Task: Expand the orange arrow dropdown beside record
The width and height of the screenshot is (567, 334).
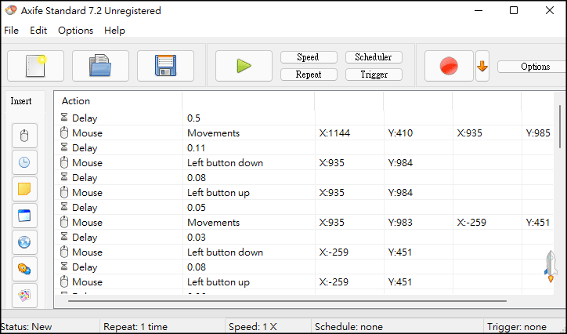Action: click(x=482, y=66)
